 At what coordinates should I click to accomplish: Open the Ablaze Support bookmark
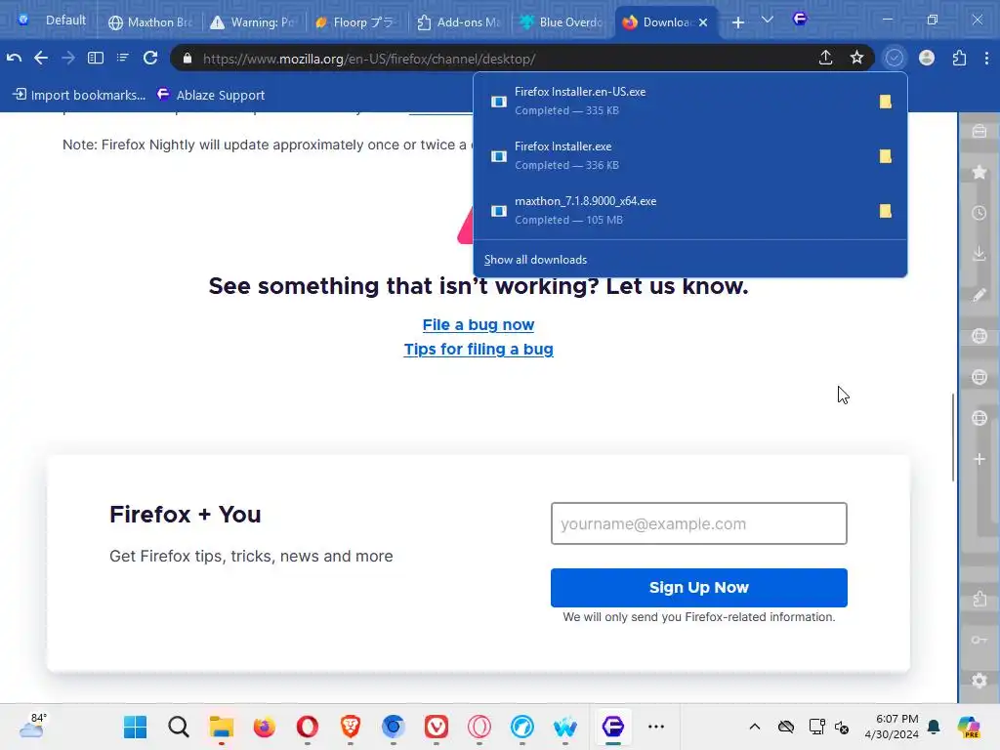(211, 95)
